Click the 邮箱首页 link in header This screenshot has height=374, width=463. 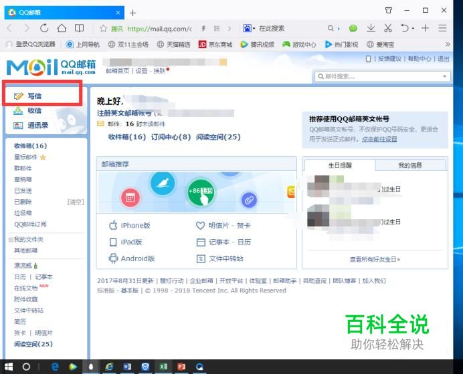click(118, 71)
